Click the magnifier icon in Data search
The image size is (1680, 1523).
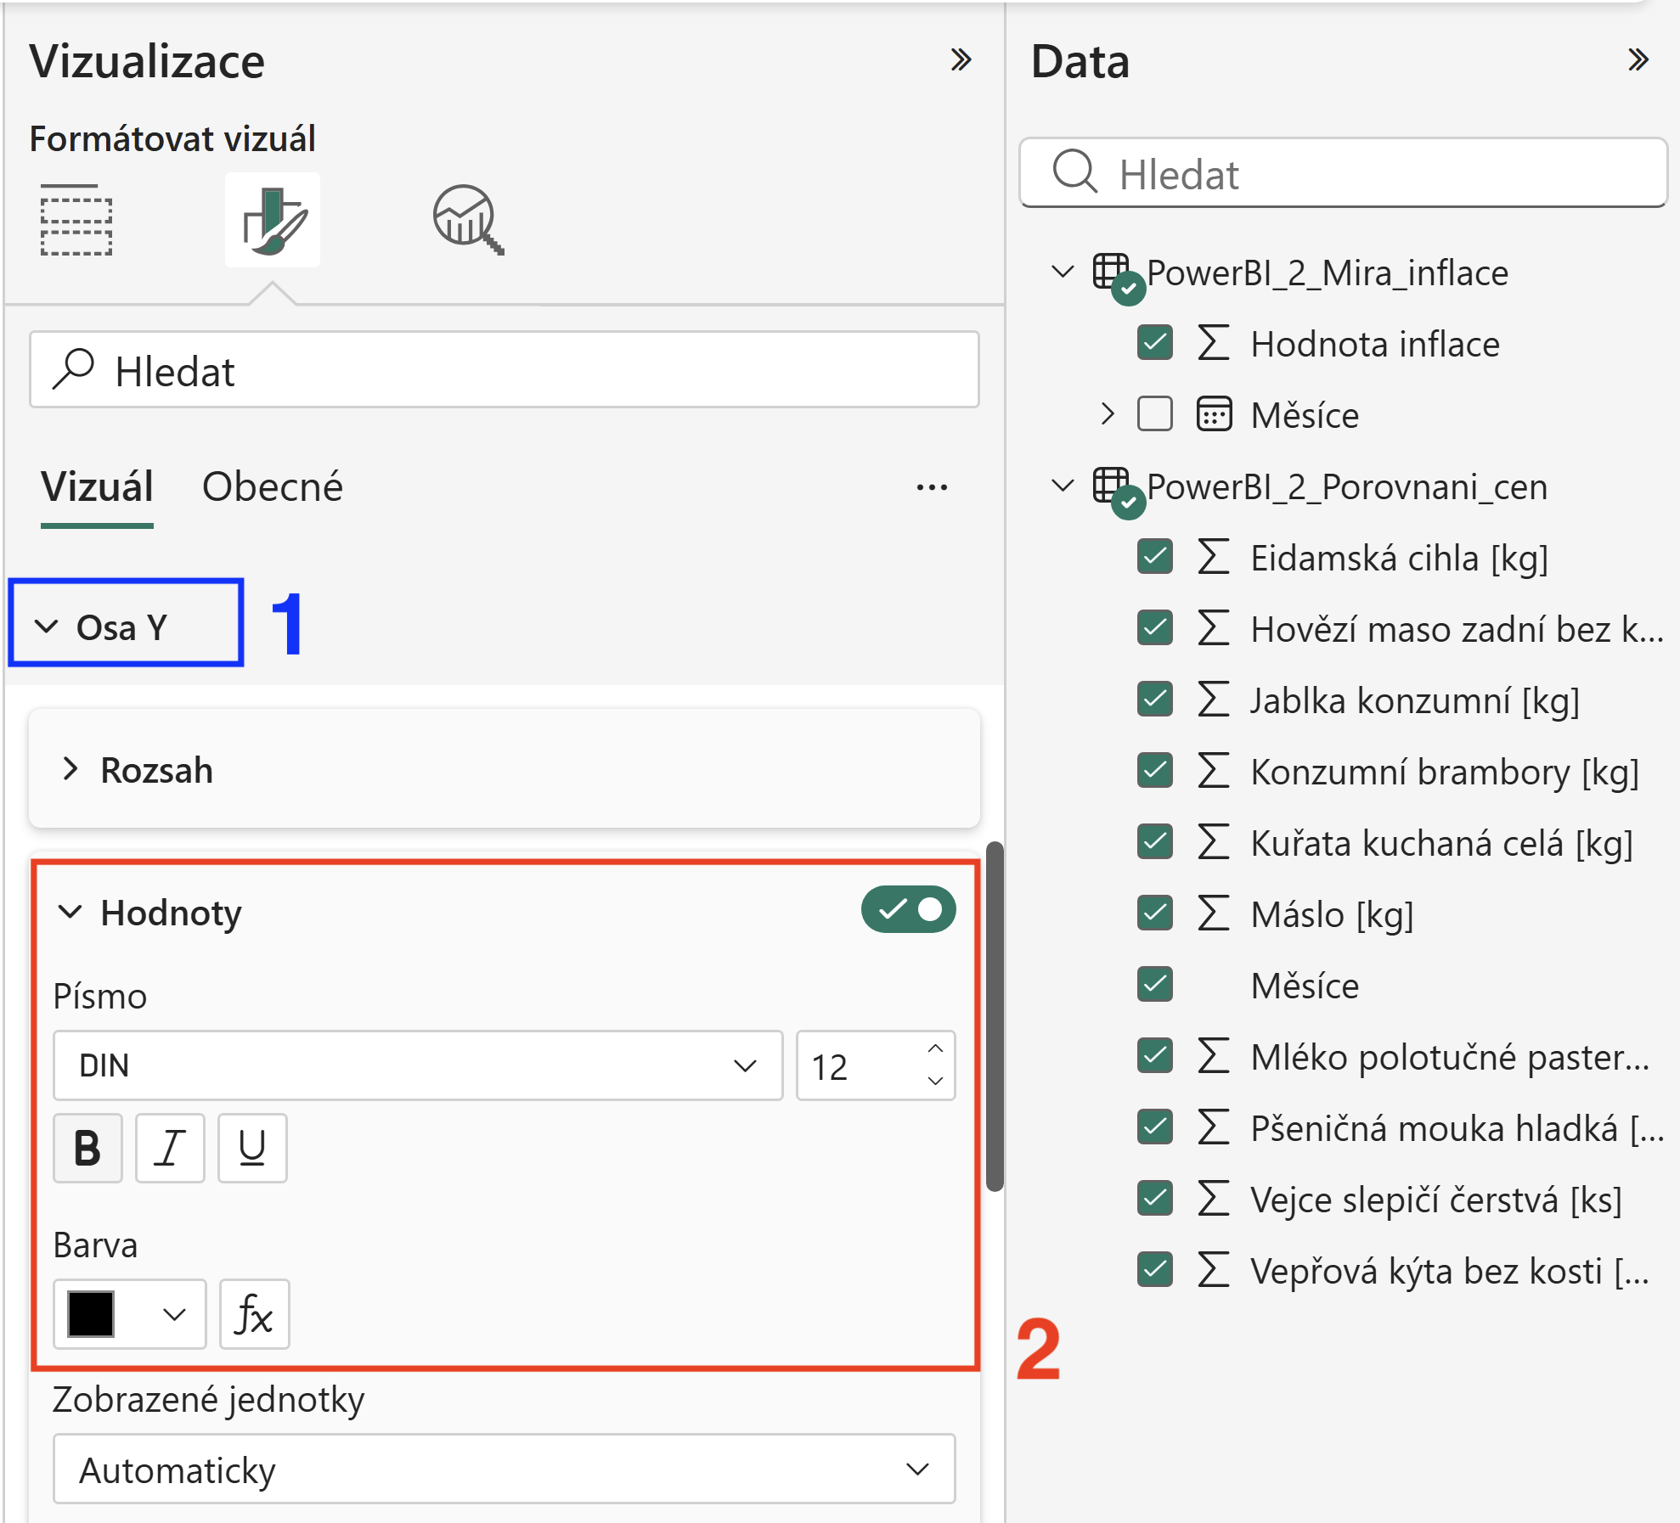(1075, 172)
